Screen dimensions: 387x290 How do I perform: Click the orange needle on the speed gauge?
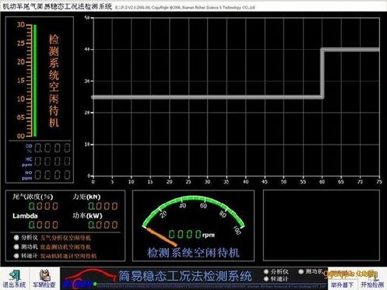point(161,236)
